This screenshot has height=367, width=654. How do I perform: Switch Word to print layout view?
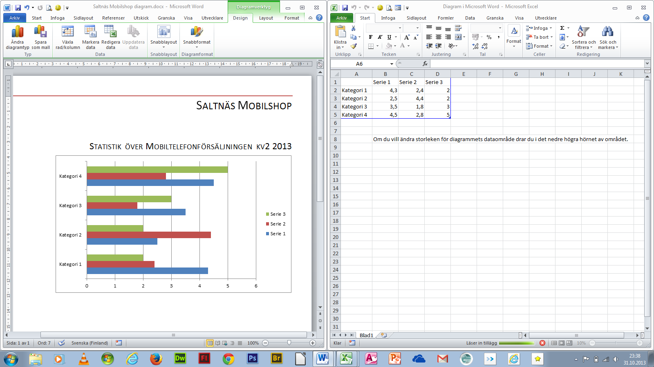[210, 343]
